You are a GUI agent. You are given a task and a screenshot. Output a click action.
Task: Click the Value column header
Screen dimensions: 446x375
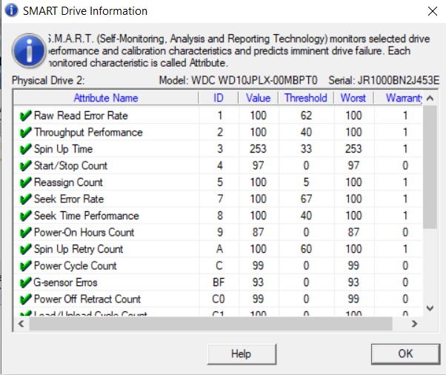[x=258, y=98]
